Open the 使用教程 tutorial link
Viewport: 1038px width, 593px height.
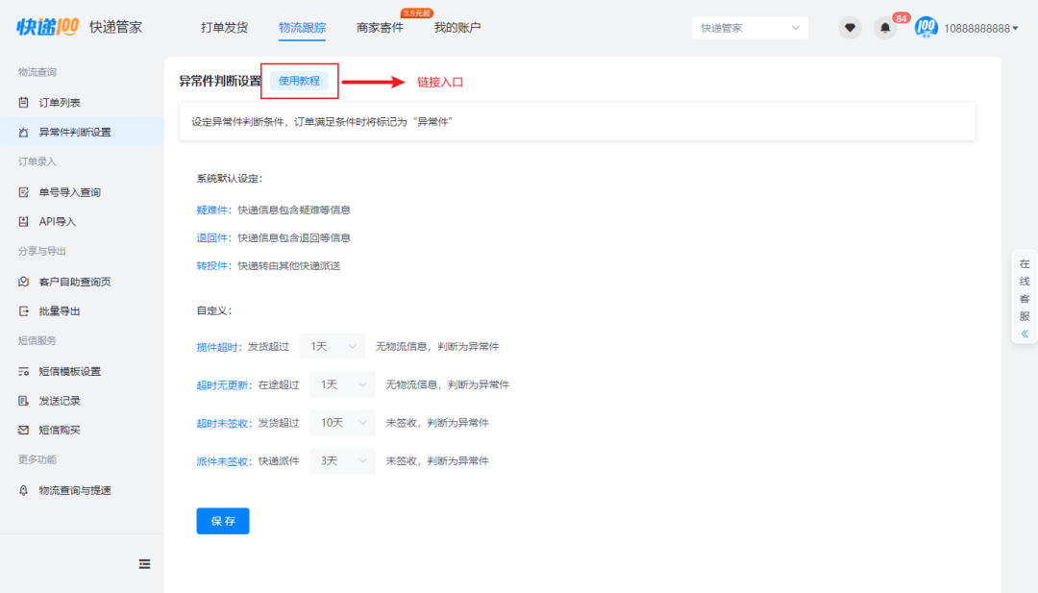(299, 81)
